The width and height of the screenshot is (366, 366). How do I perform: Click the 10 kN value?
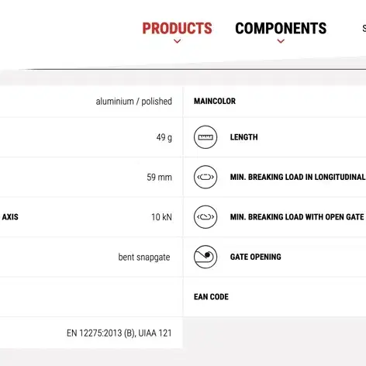coord(161,217)
